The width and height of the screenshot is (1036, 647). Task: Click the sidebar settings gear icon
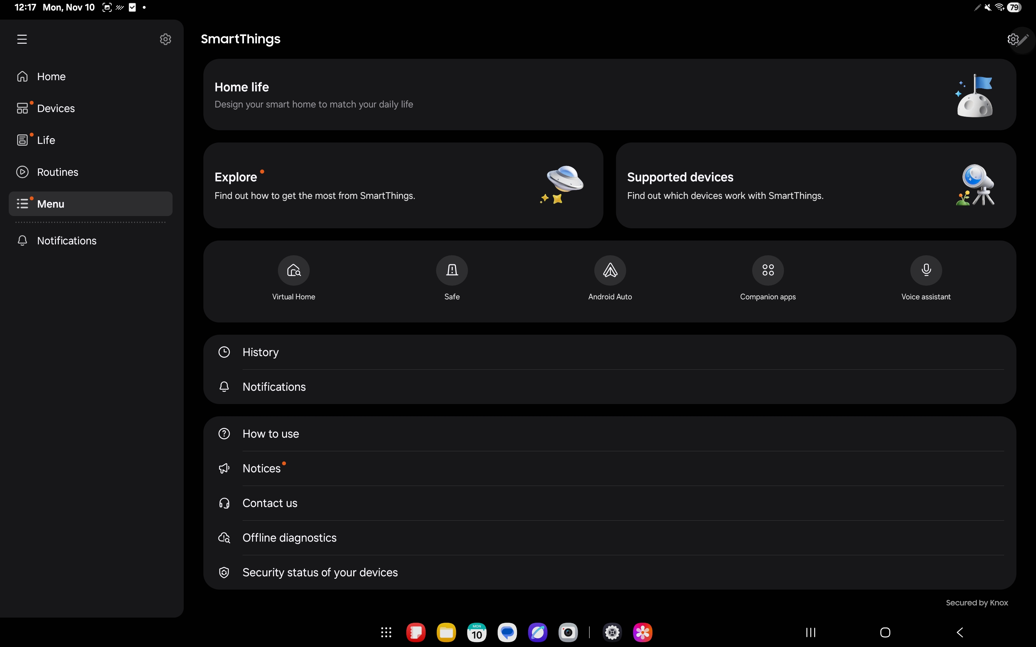165,39
